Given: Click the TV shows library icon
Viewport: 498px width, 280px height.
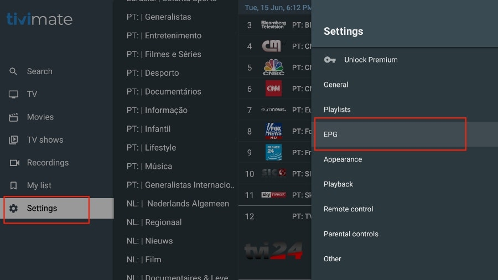Looking at the screenshot, I should (x=14, y=140).
